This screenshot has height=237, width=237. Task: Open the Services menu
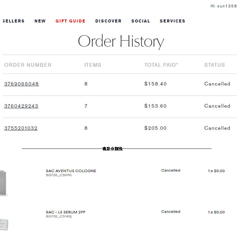172,21
